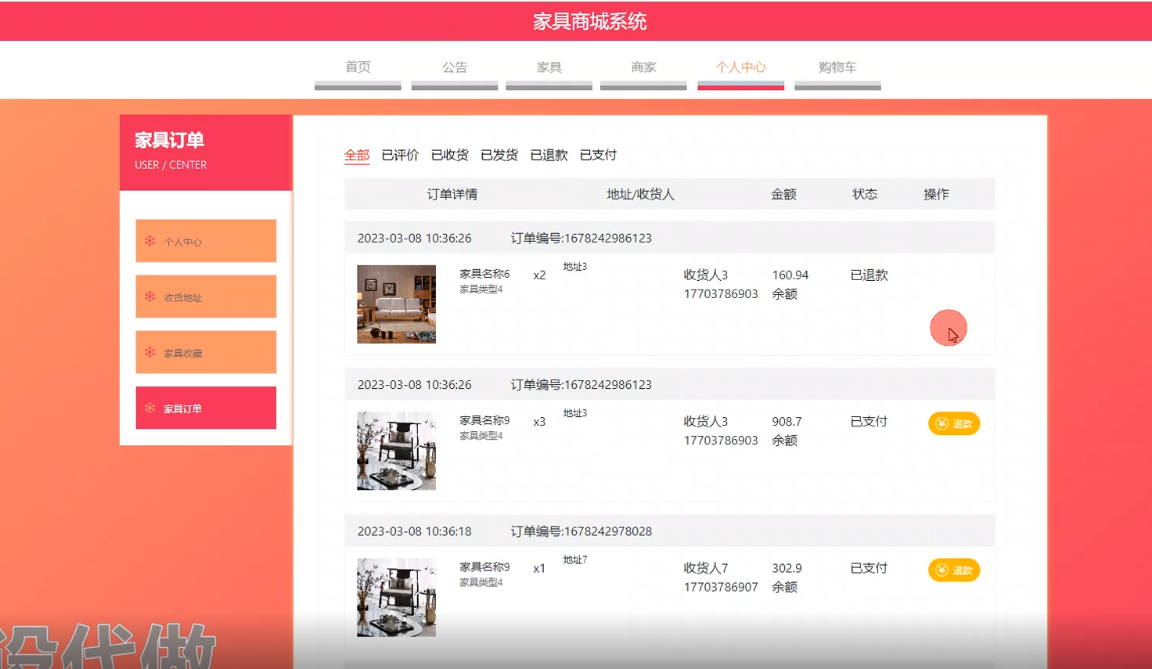Open the 商家 merchants page
This screenshot has height=669, width=1152.
pyautogui.click(x=643, y=67)
